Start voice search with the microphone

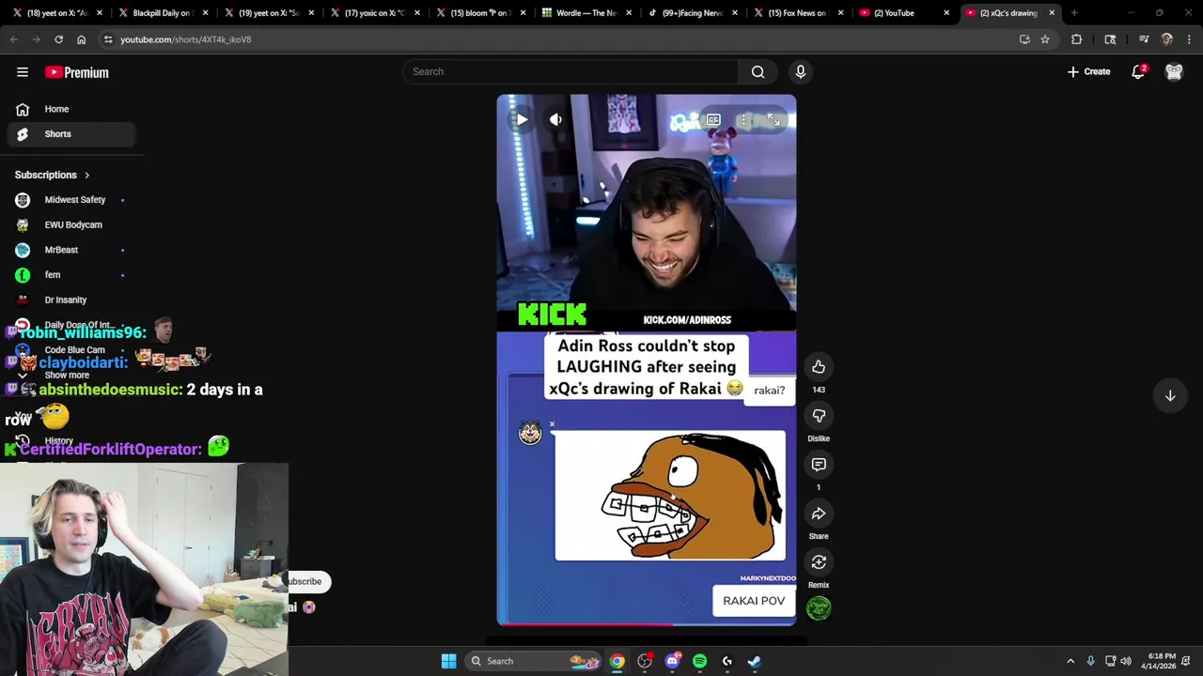click(801, 71)
